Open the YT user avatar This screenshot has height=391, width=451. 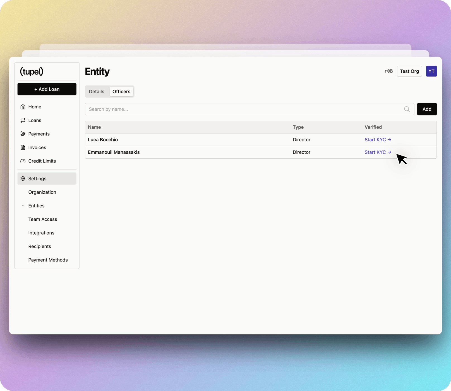(x=431, y=71)
